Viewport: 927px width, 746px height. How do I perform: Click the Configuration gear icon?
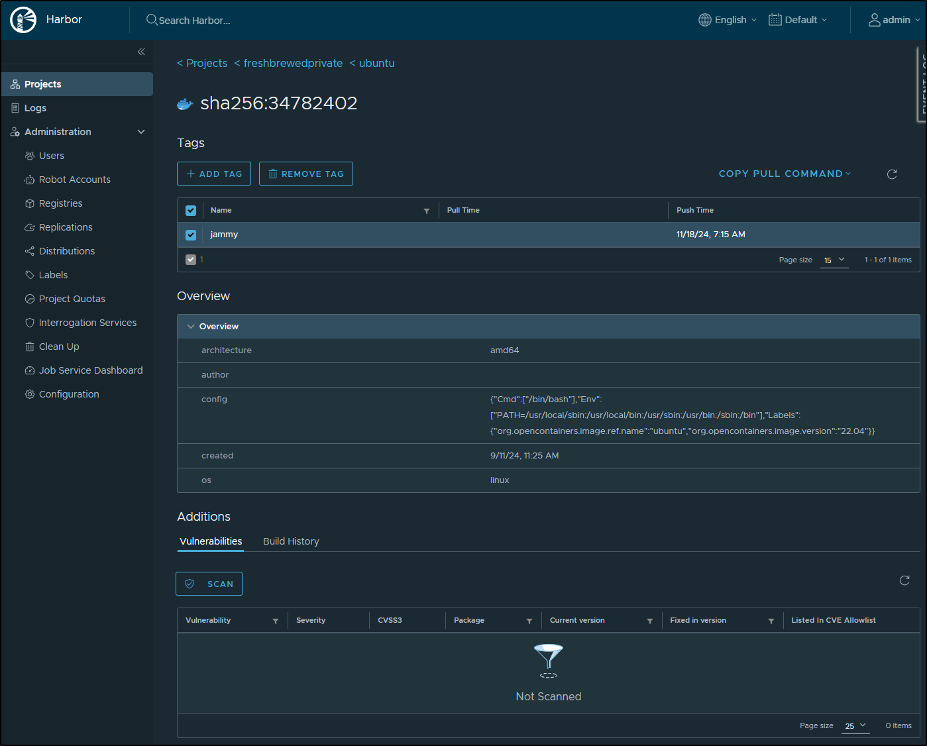coord(30,394)
